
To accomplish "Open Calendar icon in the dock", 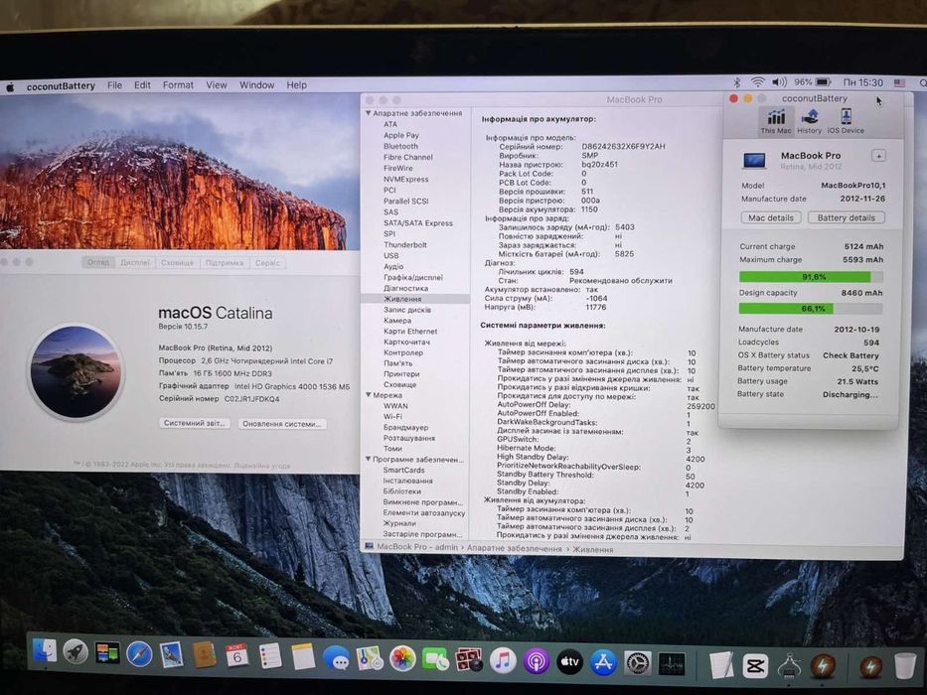I will (236, 655).
